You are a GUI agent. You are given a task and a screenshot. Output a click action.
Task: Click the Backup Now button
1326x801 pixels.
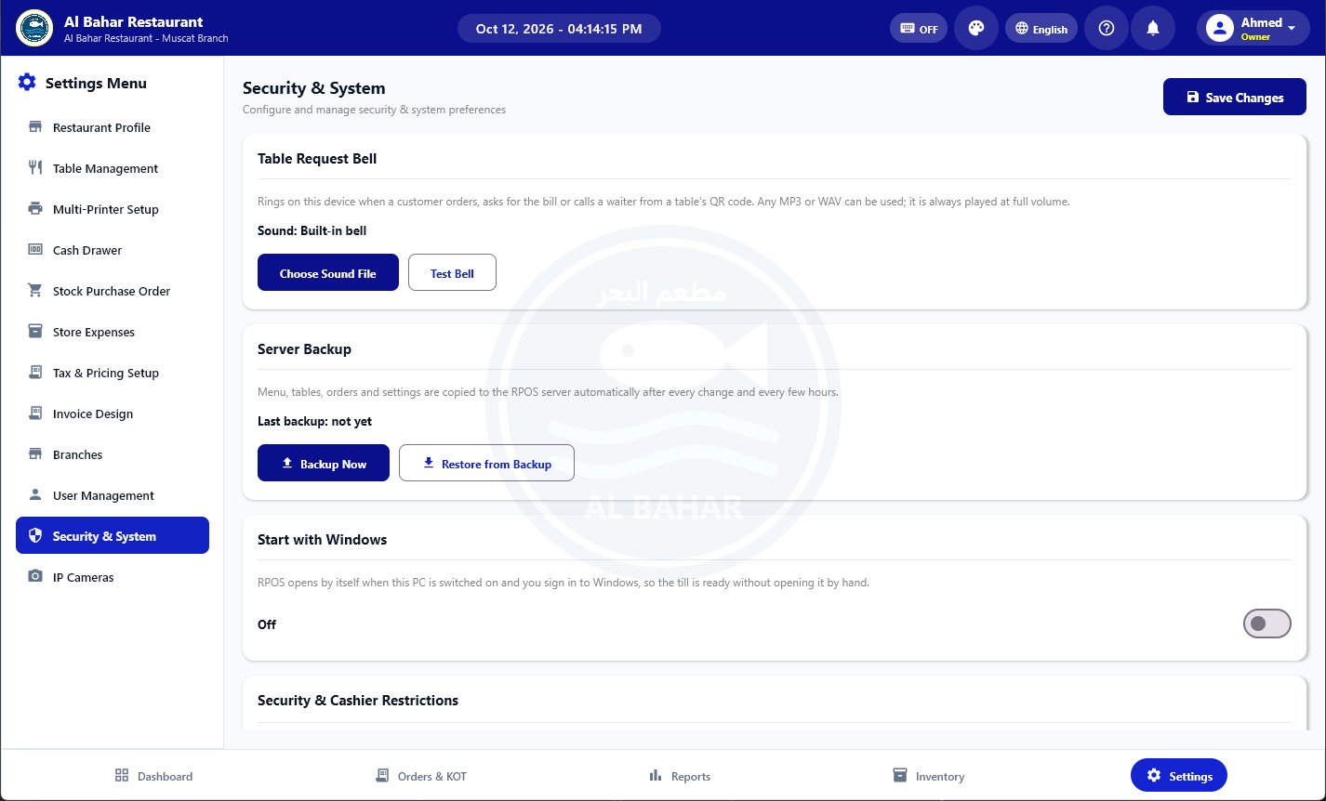click(x=324, y=463)
